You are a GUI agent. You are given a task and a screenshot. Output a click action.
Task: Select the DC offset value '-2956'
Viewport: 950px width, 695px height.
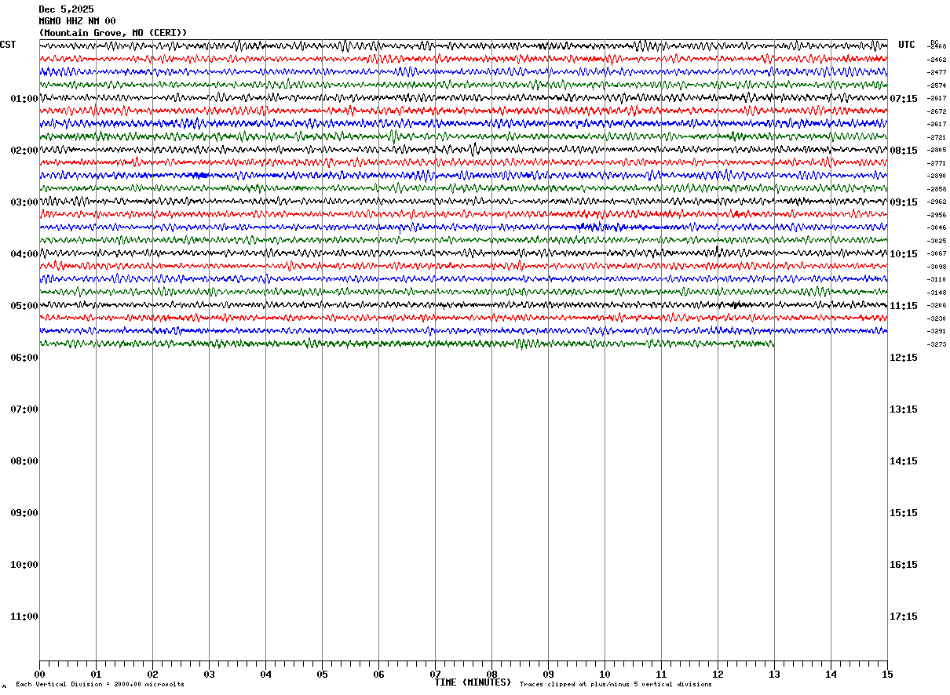[937, 215]
